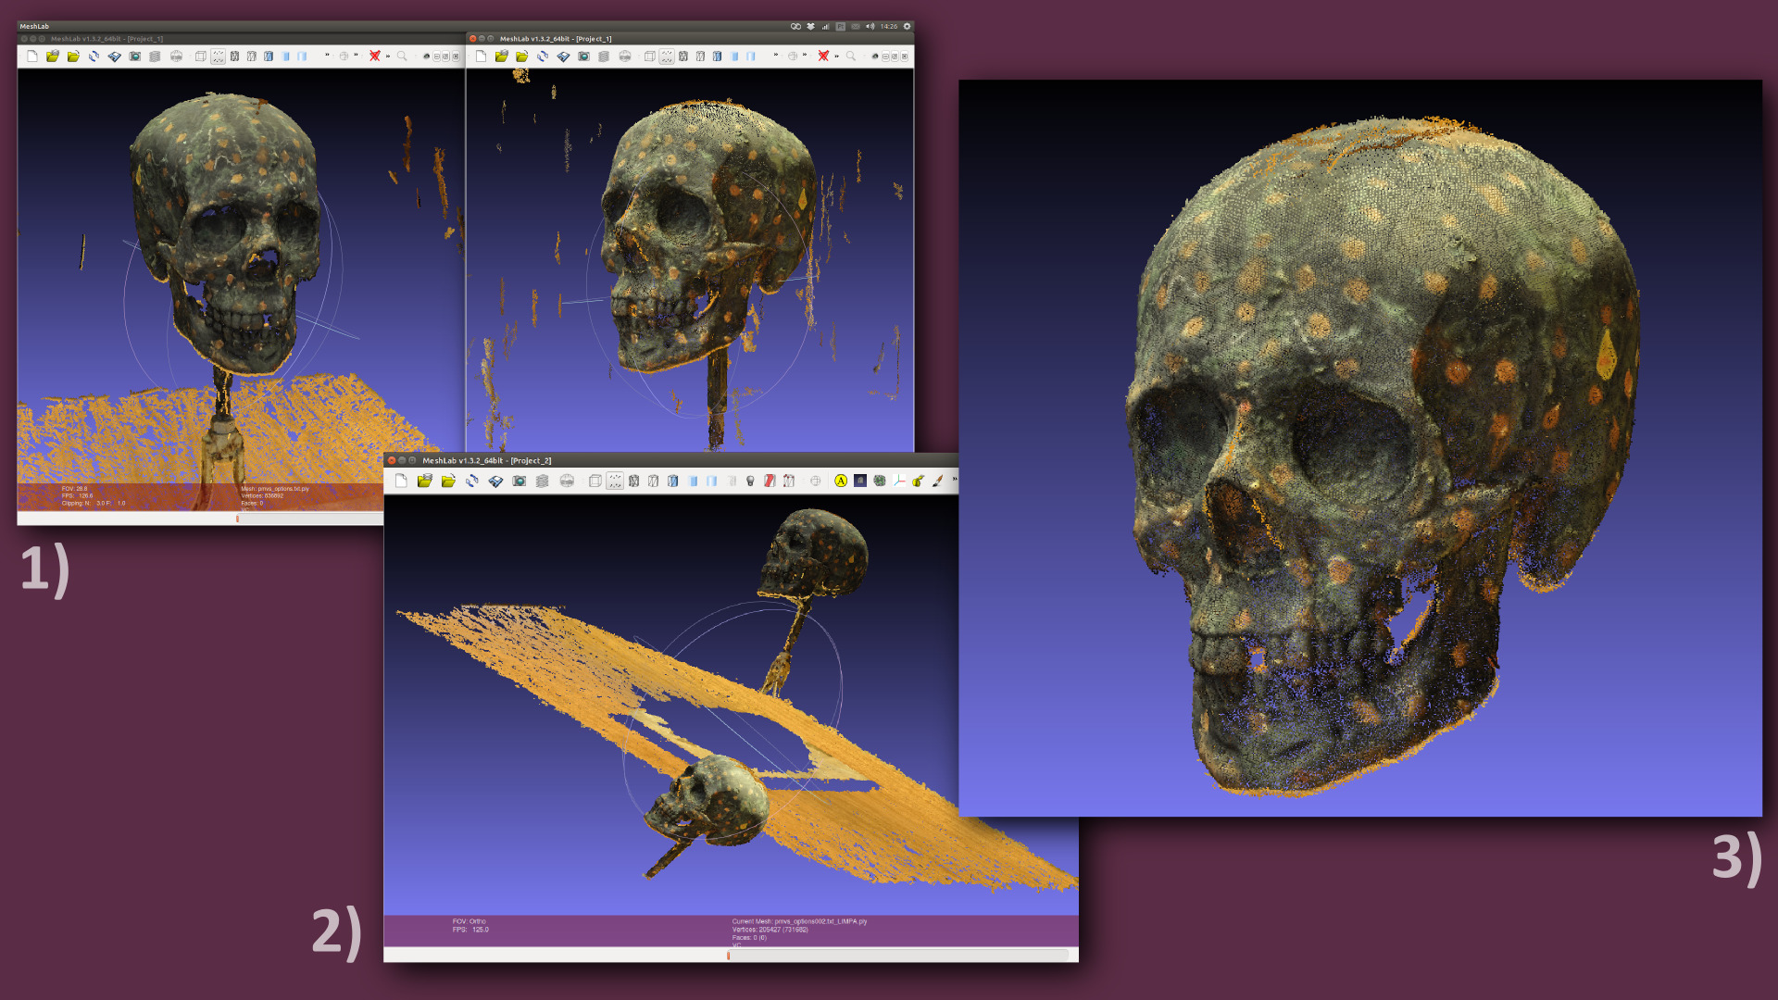The width and height of the screenshot is (1778, 1000).
Task: Expand chevron beside red X in focused Project_1
Action: (836, 56)
